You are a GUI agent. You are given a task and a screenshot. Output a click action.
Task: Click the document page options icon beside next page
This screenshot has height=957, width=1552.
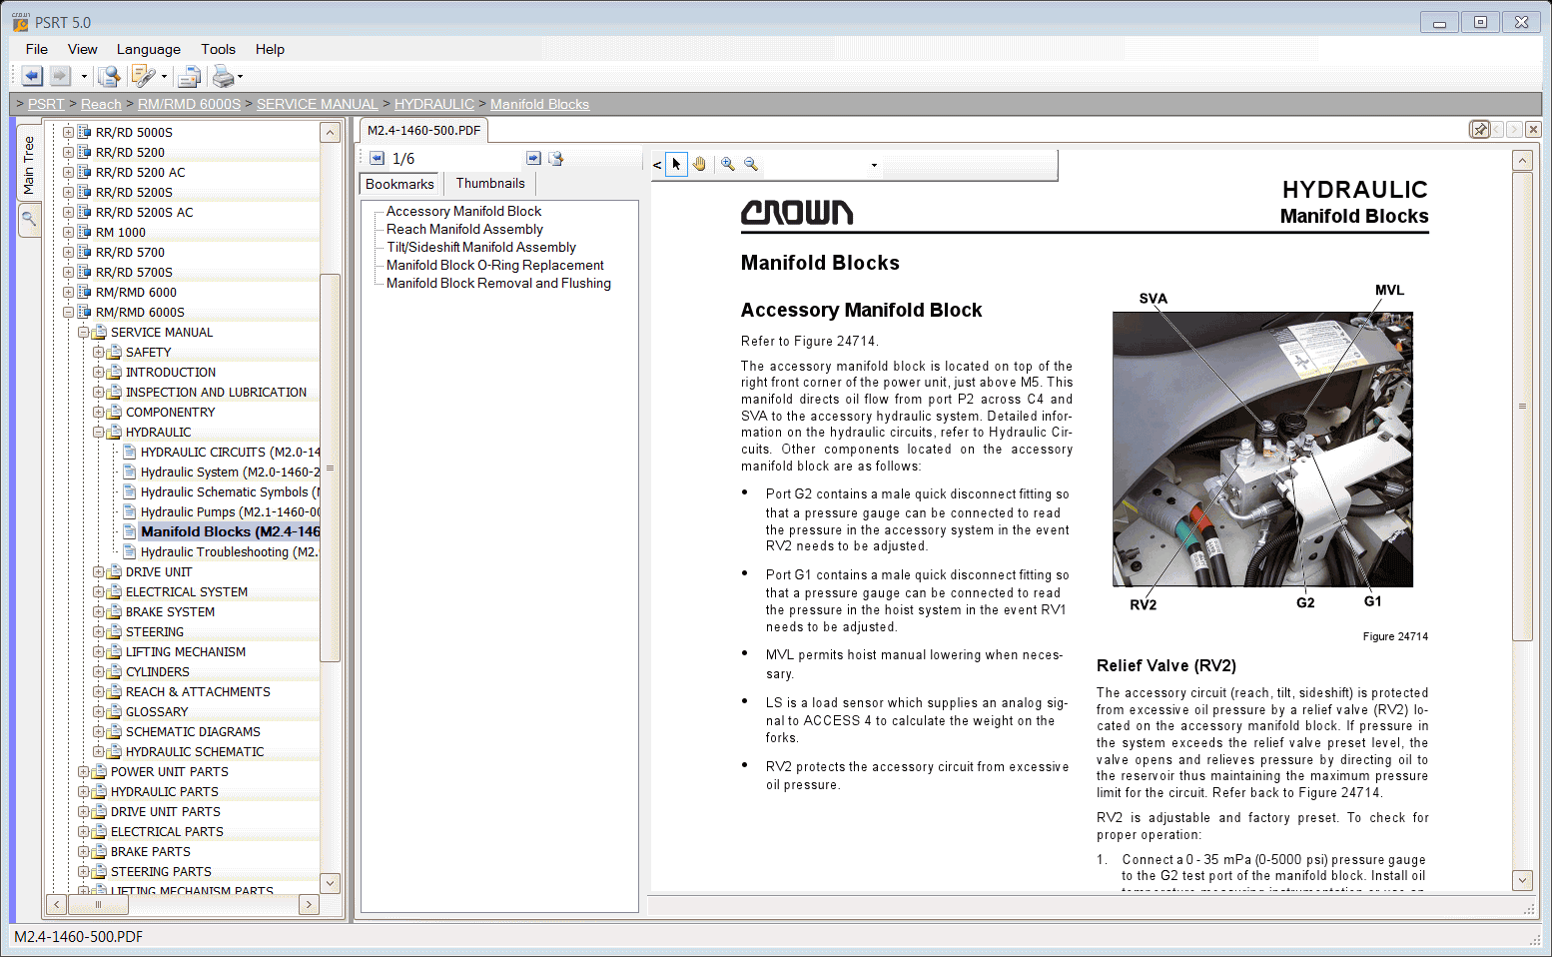coord(556,158)
